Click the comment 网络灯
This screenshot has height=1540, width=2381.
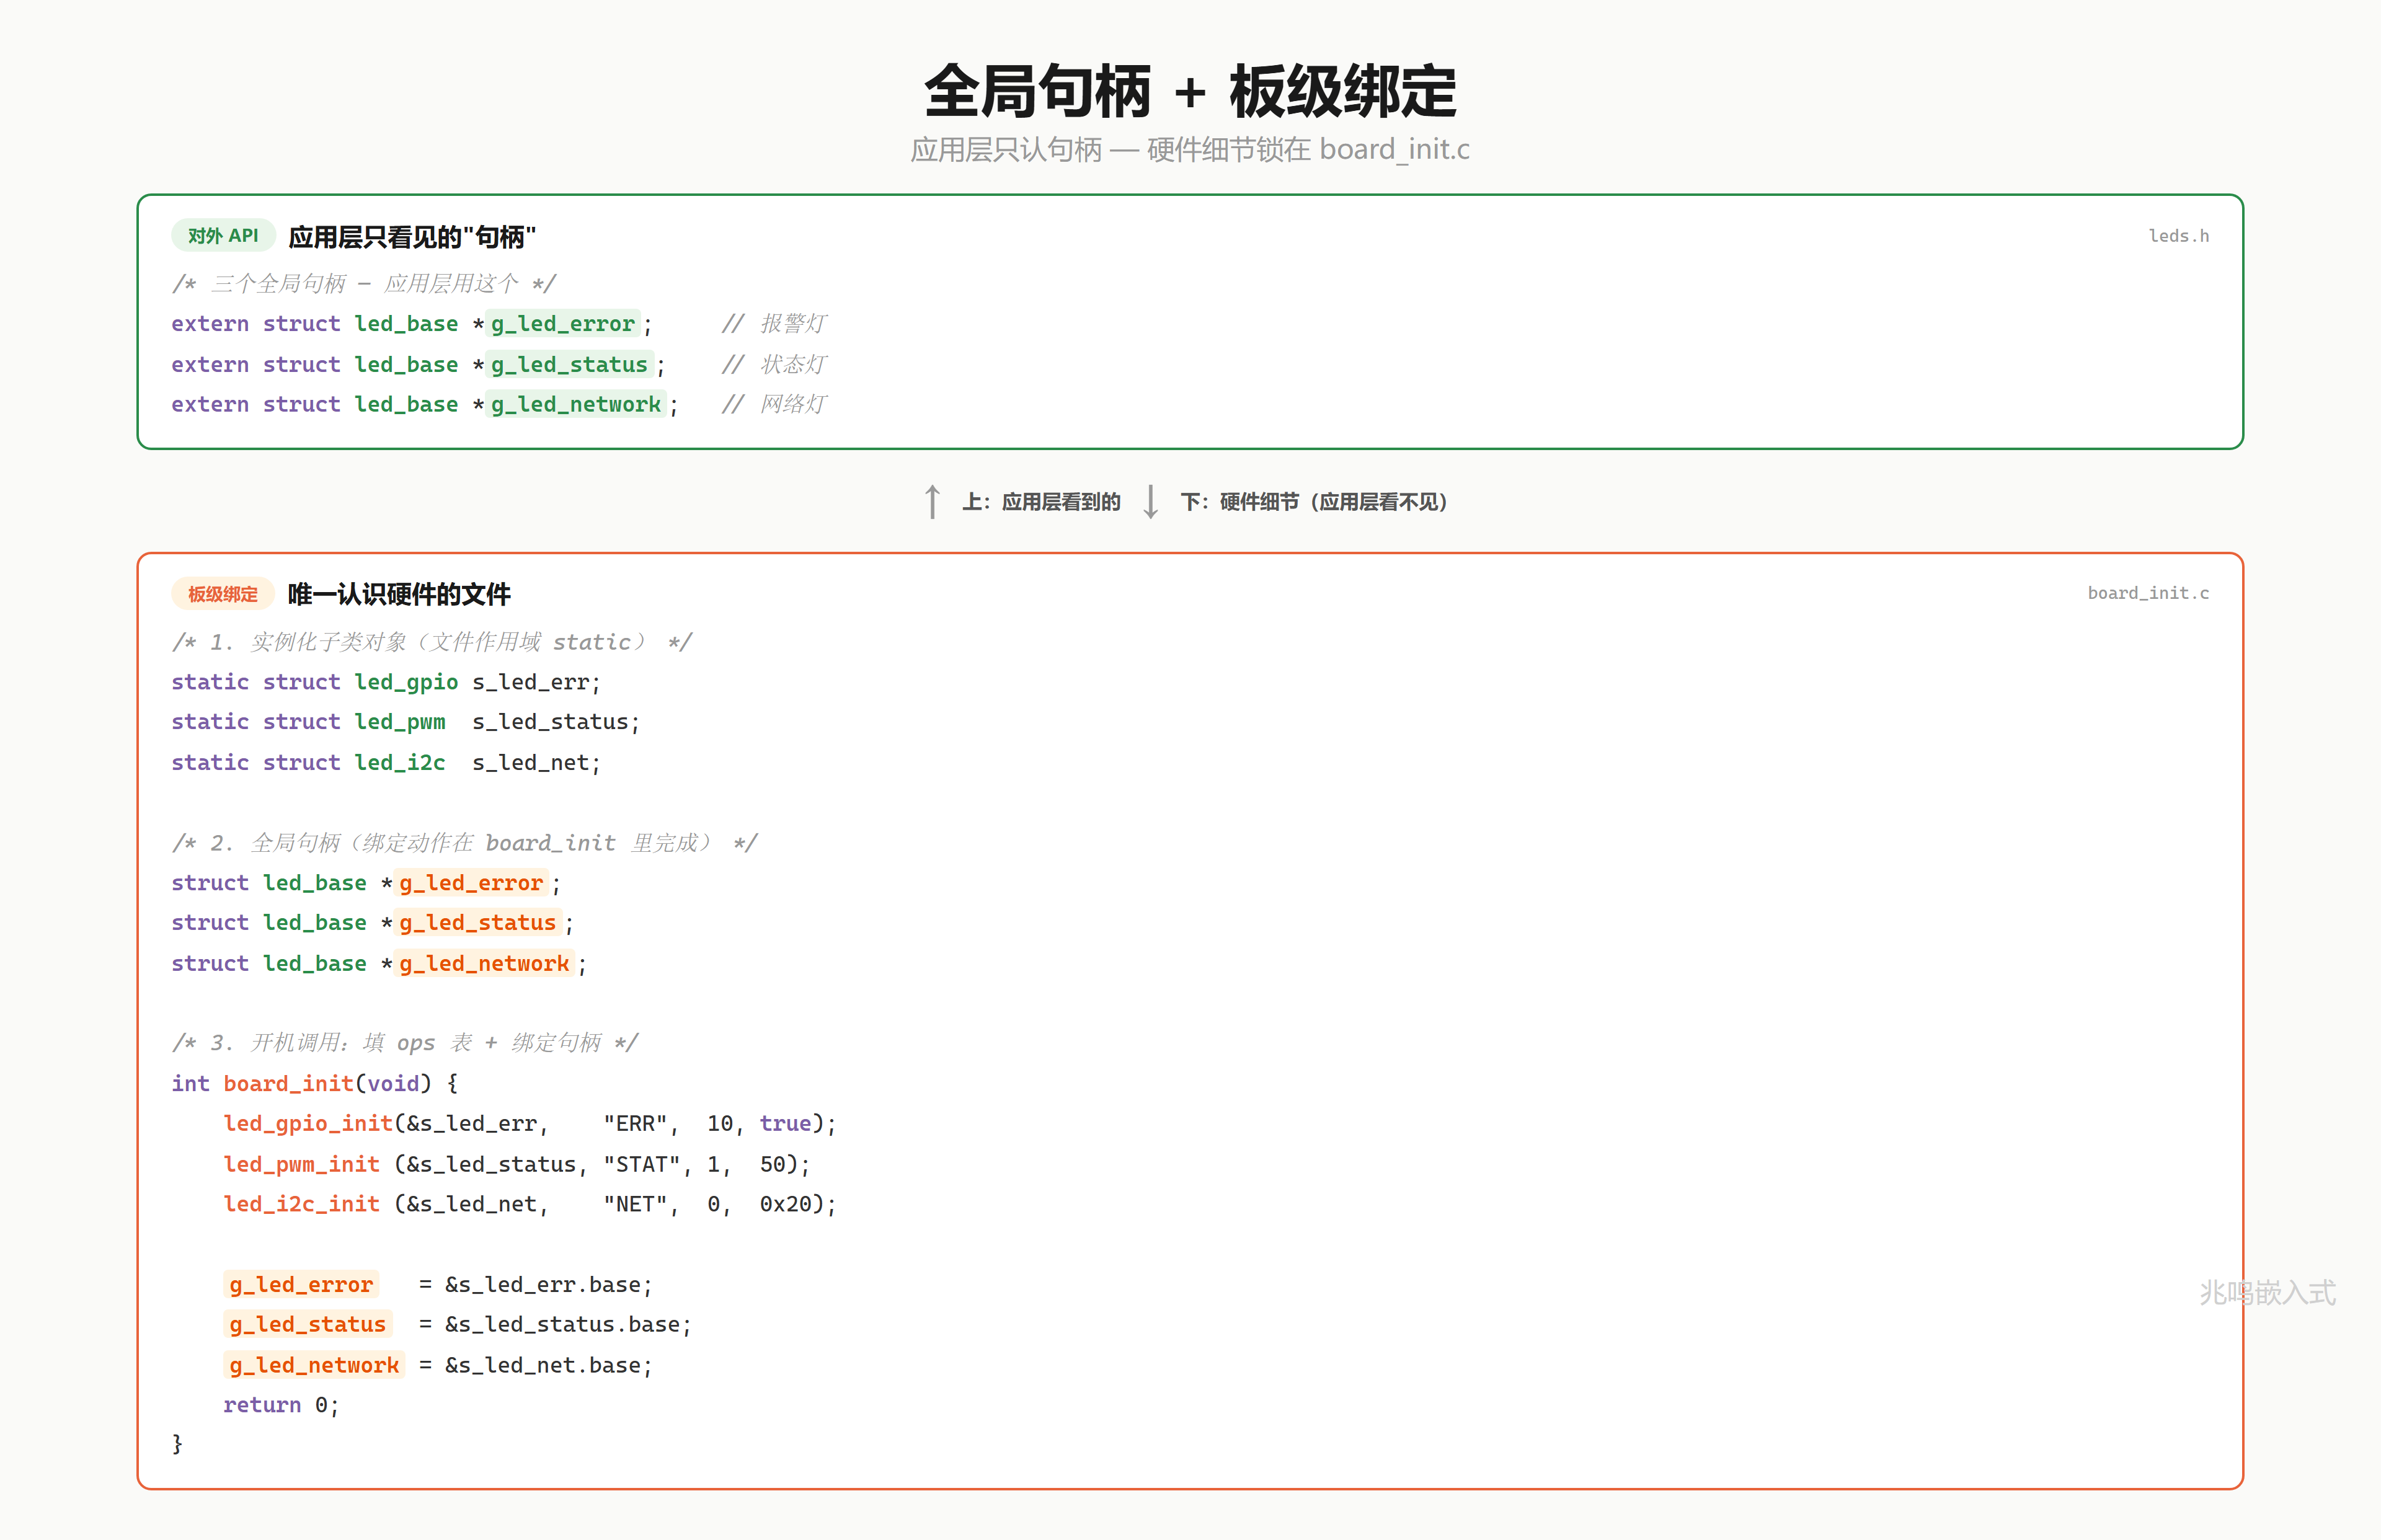tap(774, 405)
